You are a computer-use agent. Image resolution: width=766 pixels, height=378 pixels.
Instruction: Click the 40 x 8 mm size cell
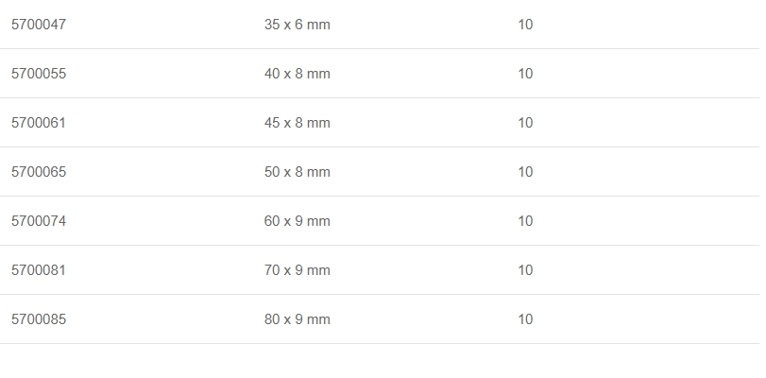click(297, 74)
